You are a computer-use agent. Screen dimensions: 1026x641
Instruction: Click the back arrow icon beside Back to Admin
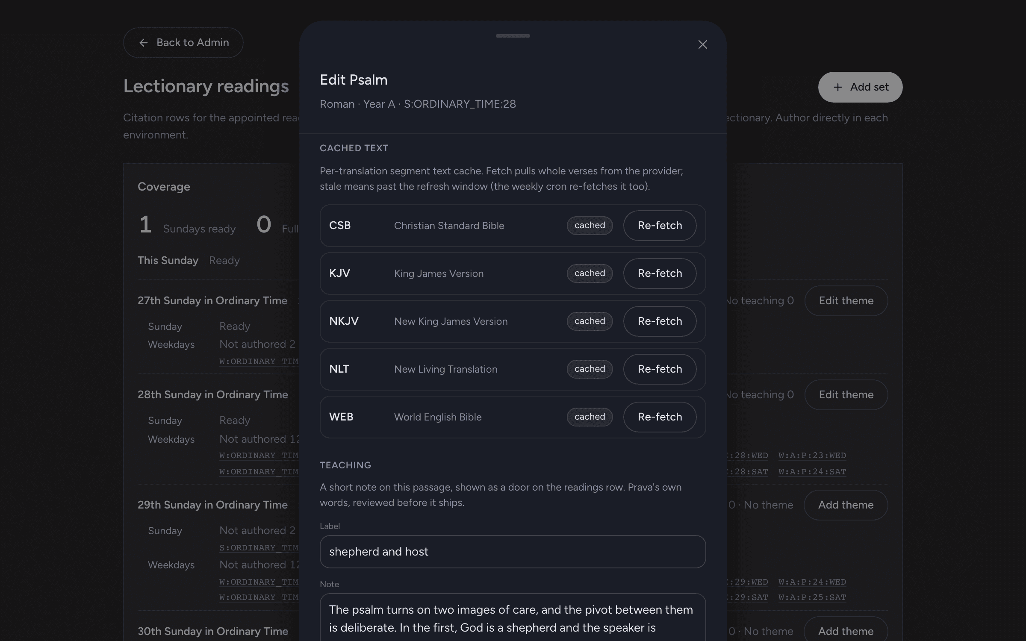144,43
